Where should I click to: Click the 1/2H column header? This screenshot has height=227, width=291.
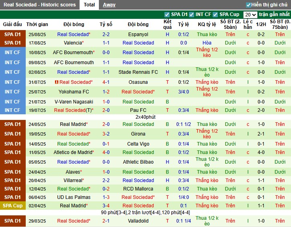pos(261,24)
